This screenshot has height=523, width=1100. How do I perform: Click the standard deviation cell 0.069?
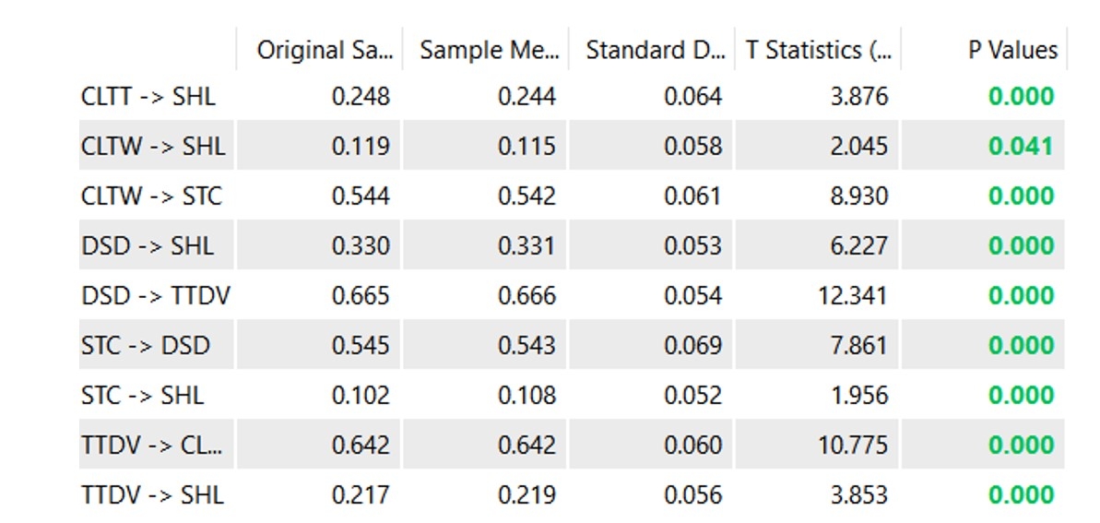(x=692, y=345)
